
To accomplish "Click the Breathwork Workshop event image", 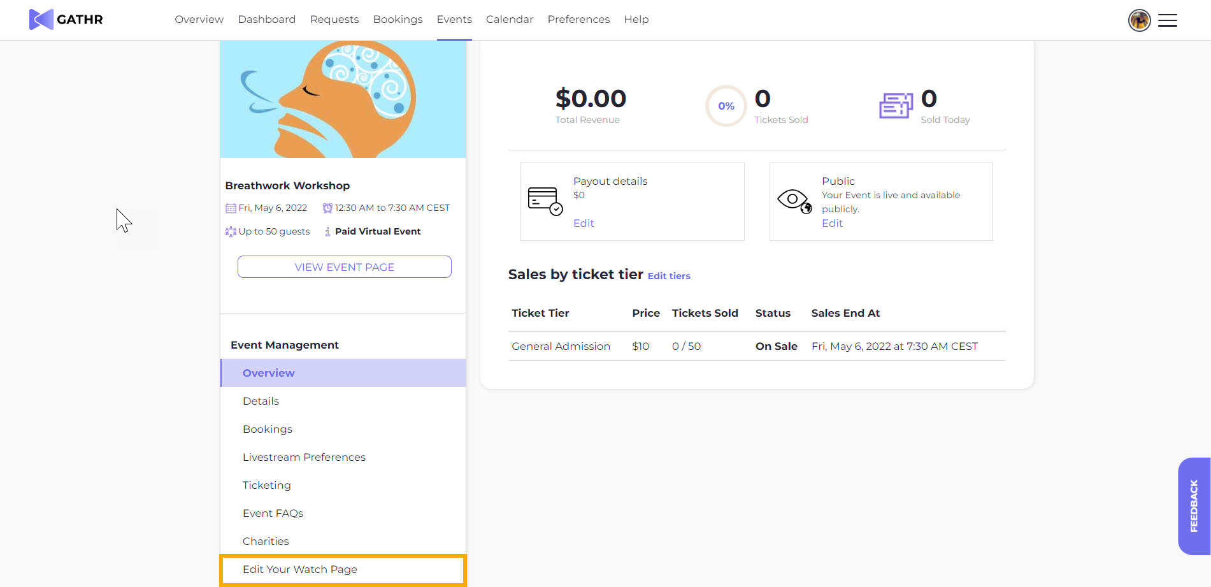I will 343,99.
